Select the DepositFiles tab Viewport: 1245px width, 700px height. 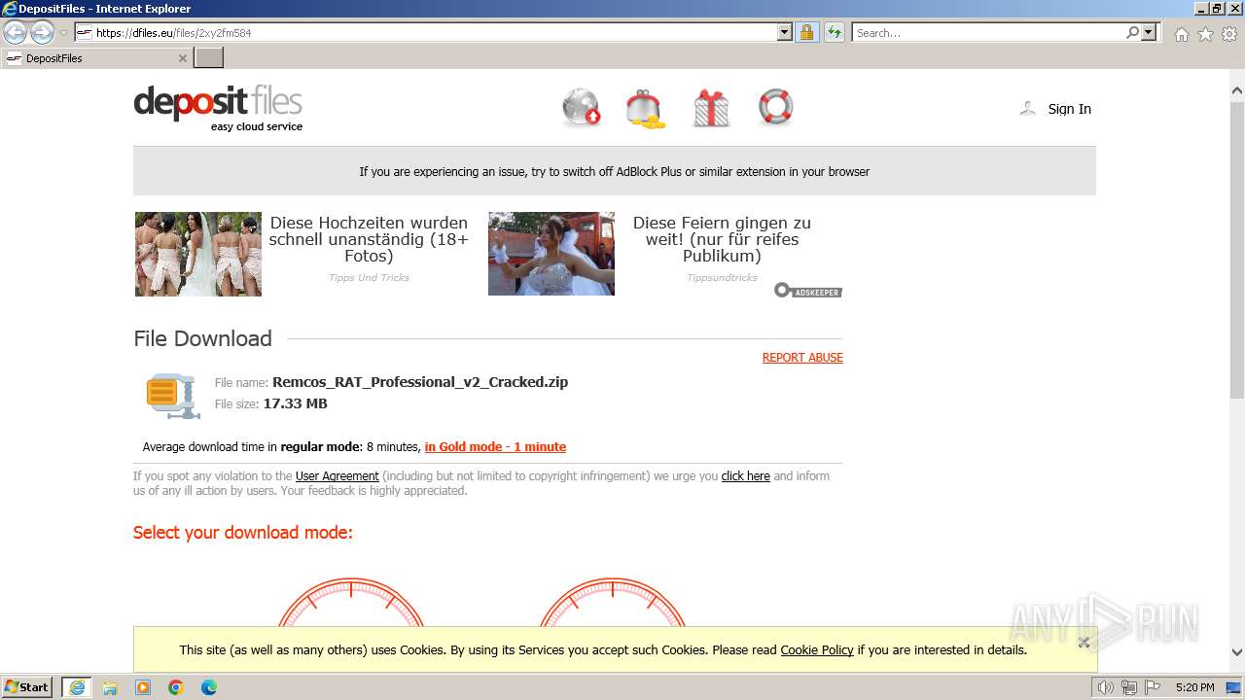tap(96, 58)
